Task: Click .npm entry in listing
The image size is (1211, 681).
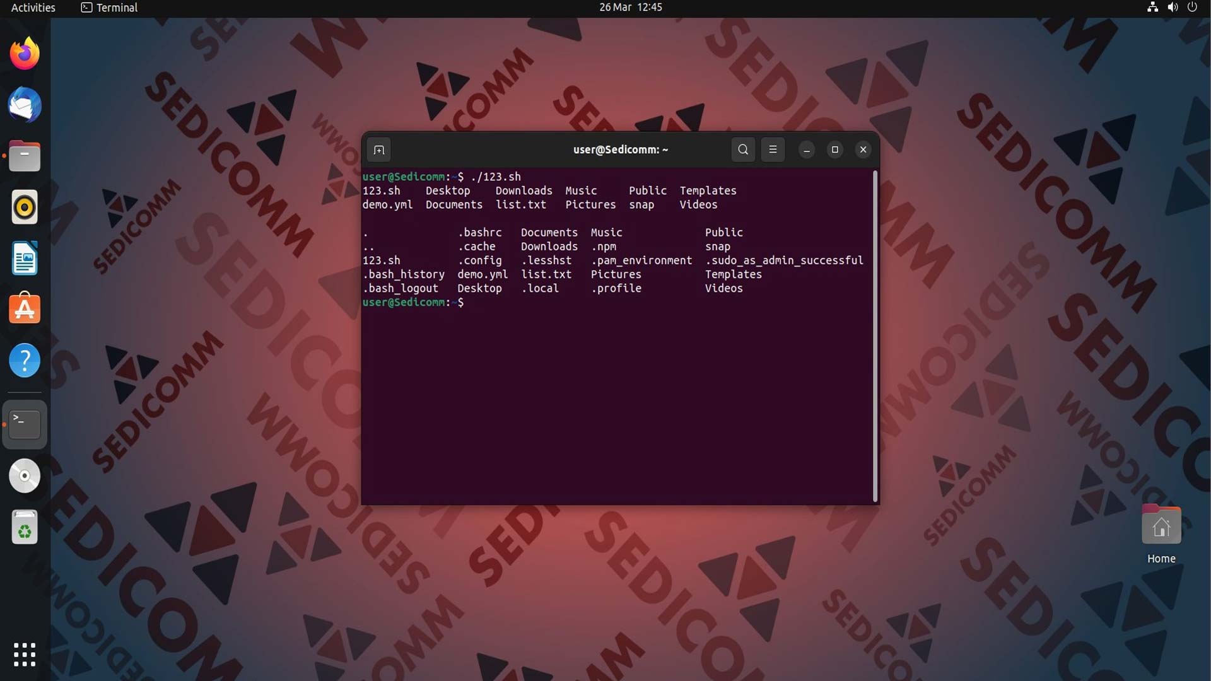Action: pos(604,247)
